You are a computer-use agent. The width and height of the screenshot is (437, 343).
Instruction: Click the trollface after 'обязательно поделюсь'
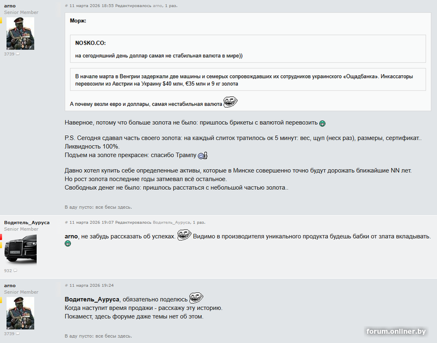pyautogui.click(x=196, y=298)
